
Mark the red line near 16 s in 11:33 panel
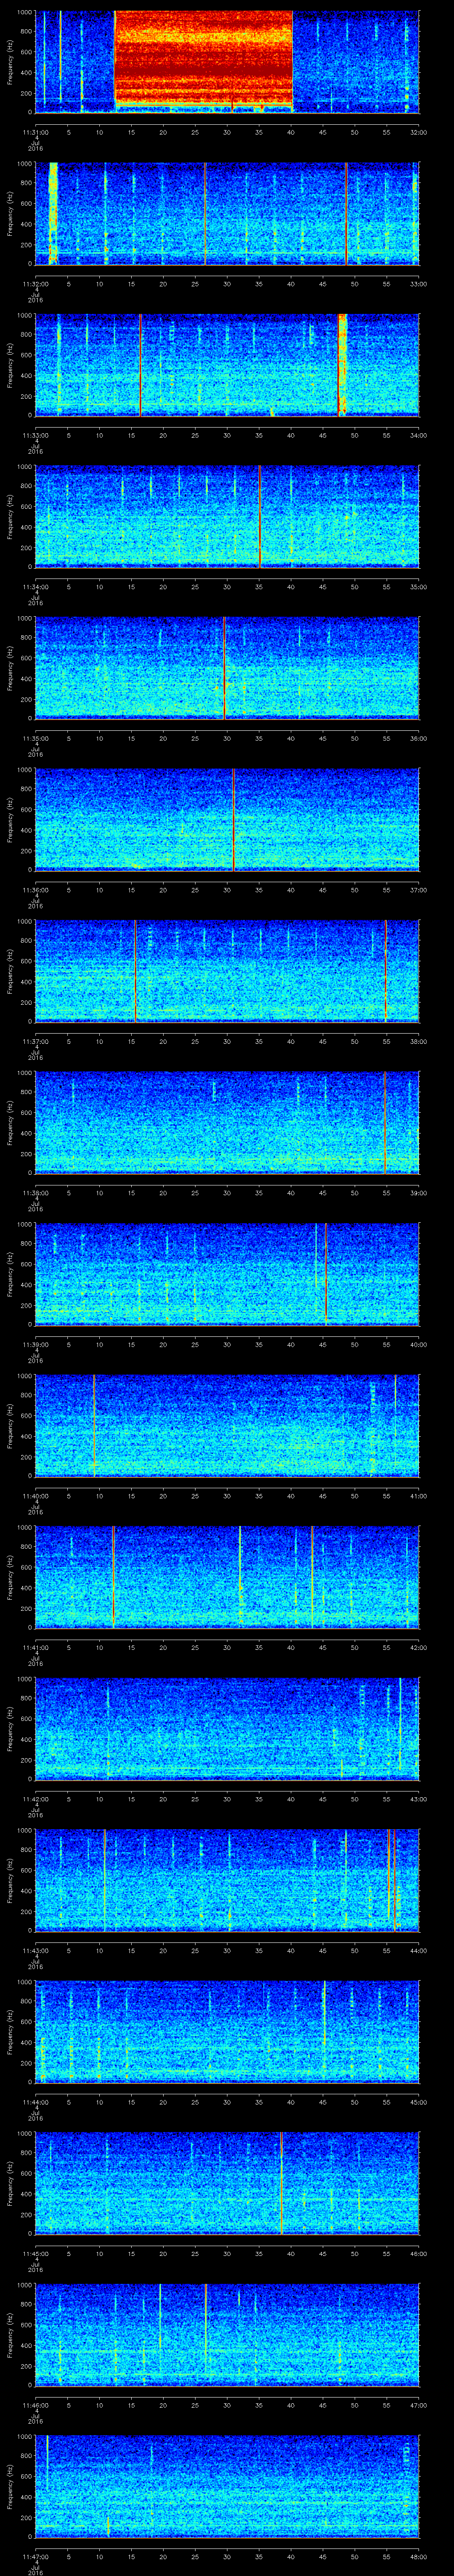point(141,365)
